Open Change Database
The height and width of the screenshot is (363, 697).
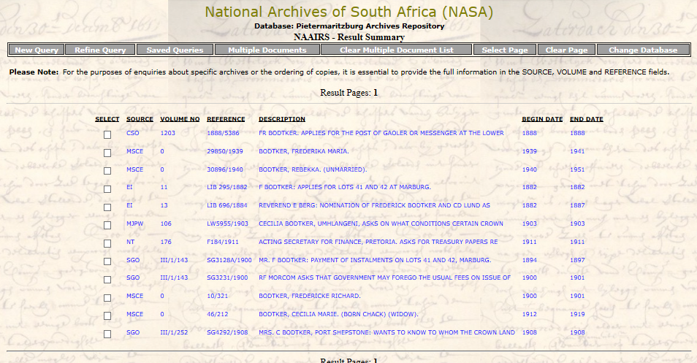click(x=643, y=50)
